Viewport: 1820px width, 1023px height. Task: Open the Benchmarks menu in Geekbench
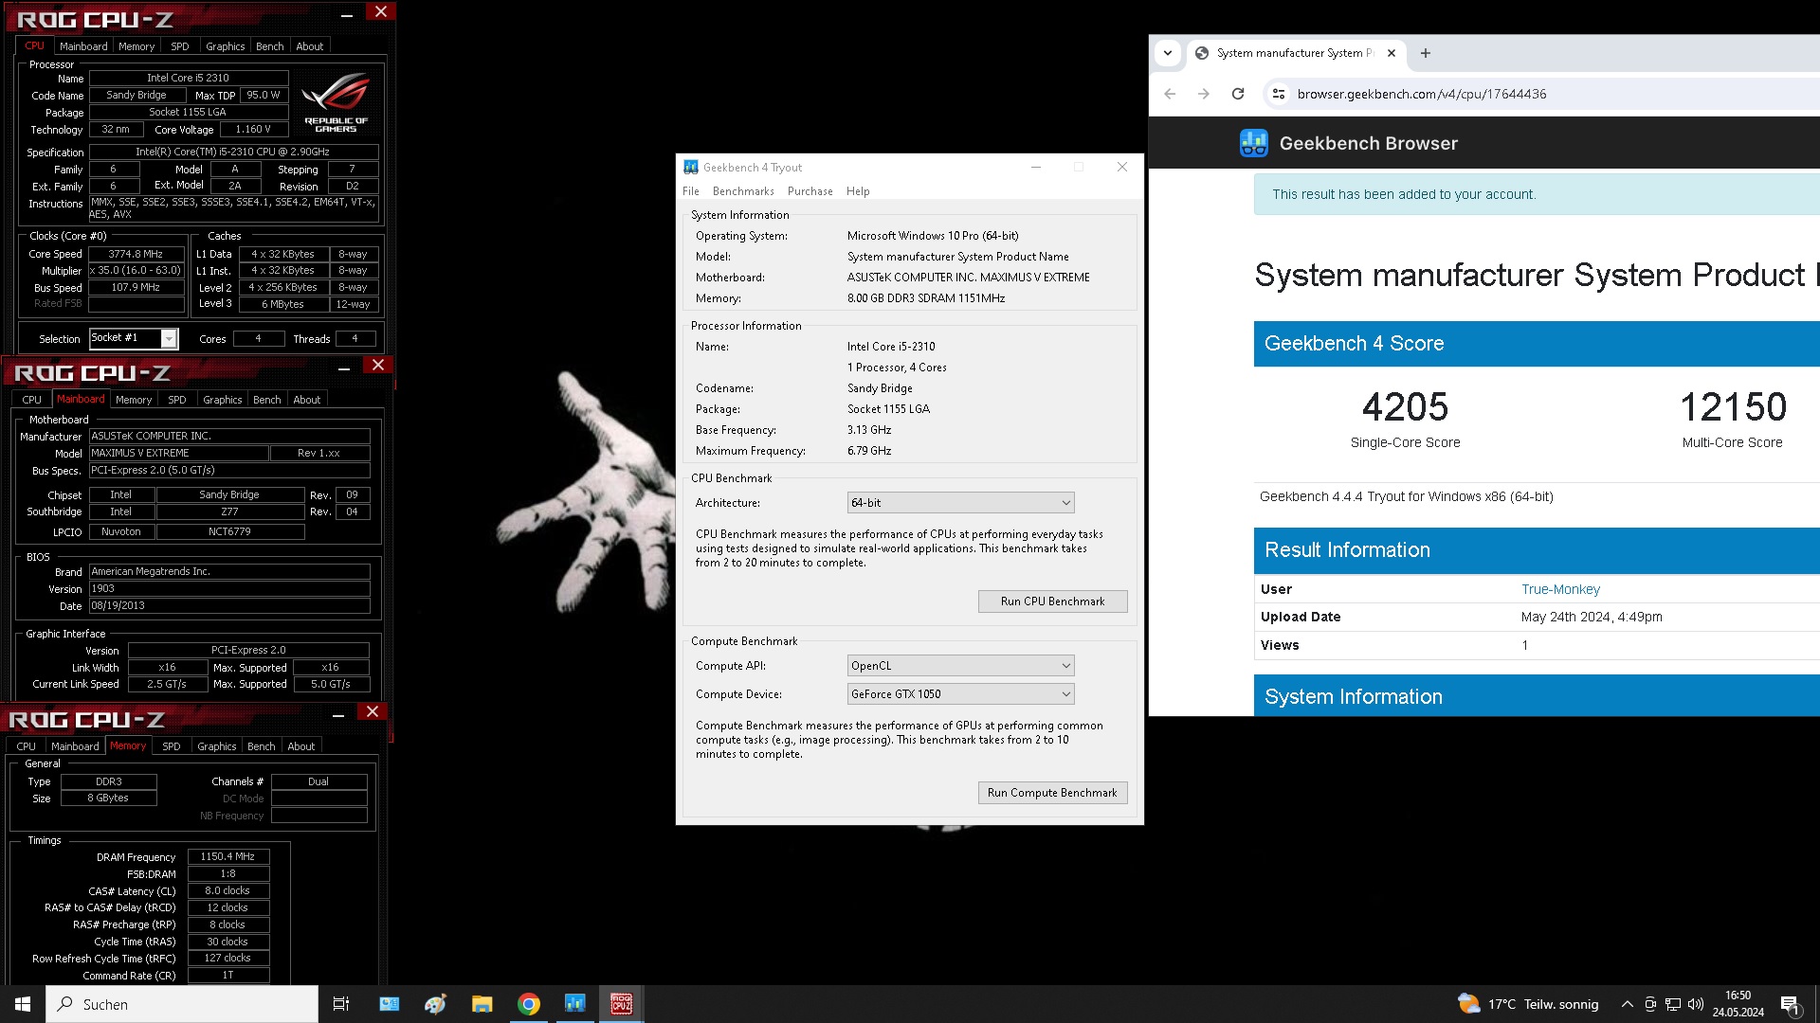pos(743,191)
